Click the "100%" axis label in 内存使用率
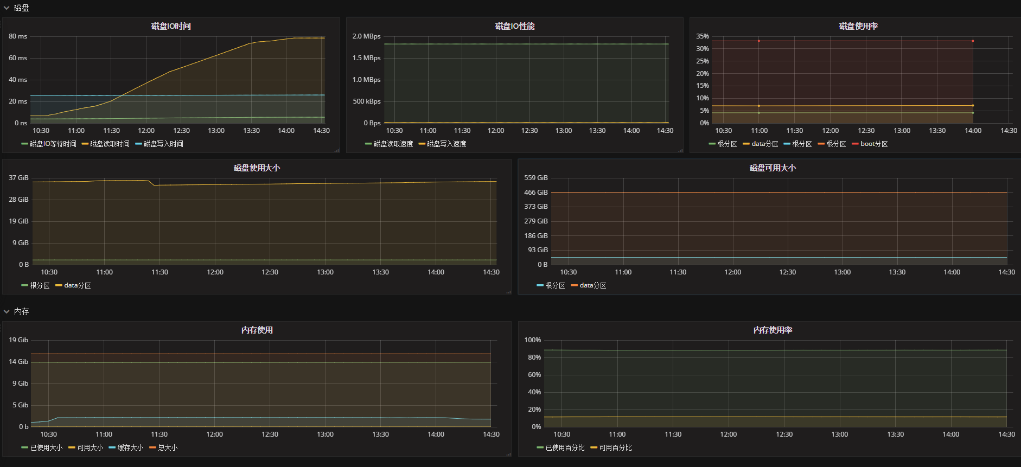Image resolution: width=1021 pixels, height=467 pixels. (x=532, y=340)
